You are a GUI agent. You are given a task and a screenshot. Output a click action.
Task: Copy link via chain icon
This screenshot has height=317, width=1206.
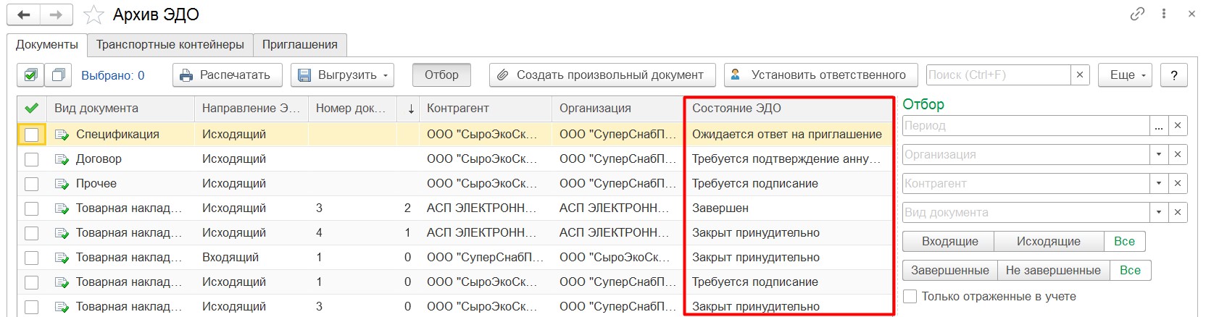pyautogui.click(x=1137, y=14)
